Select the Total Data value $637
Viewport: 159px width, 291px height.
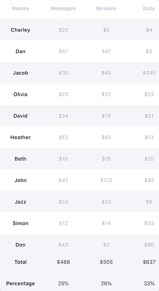click(x=149, y=262)
